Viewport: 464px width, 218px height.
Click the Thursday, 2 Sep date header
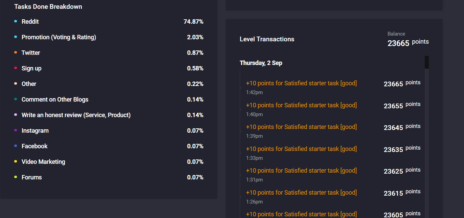pyautogui.click(x=261, y=63)
